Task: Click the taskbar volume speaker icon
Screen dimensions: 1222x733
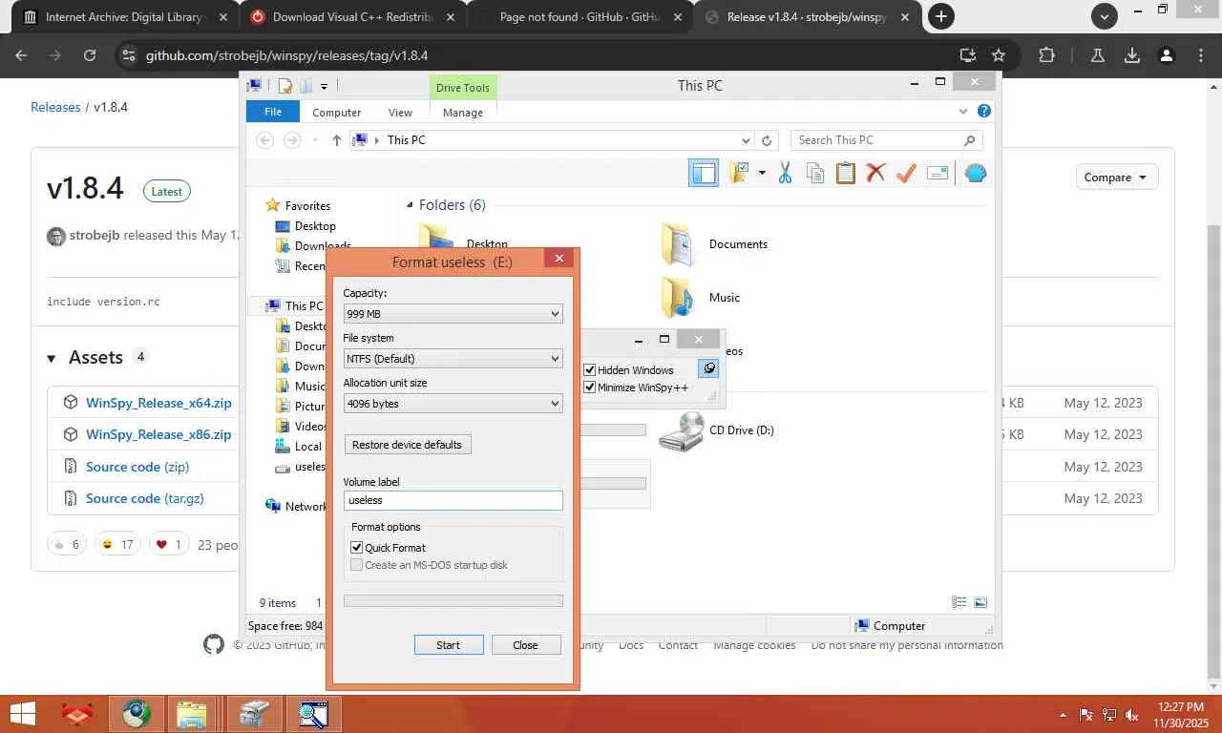Action: pyautogui.click(x=1132, y=715)
